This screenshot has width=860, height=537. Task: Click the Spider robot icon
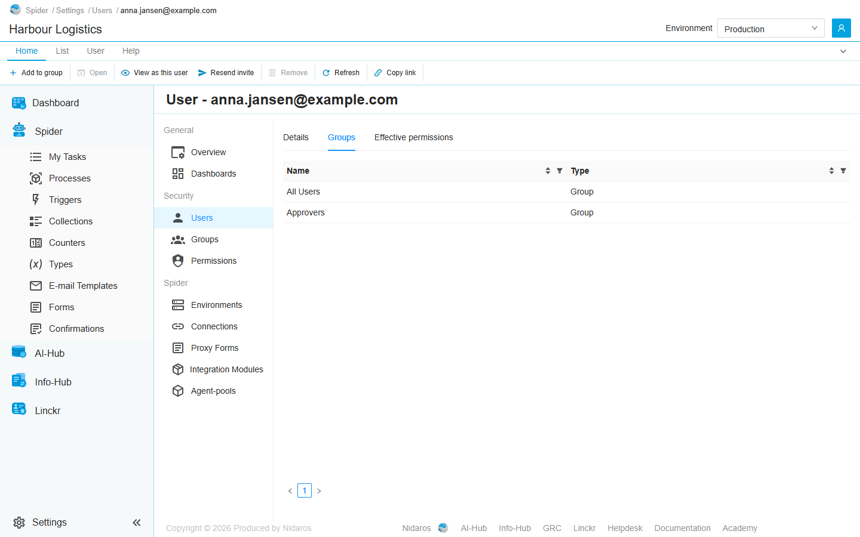[19, 130]
